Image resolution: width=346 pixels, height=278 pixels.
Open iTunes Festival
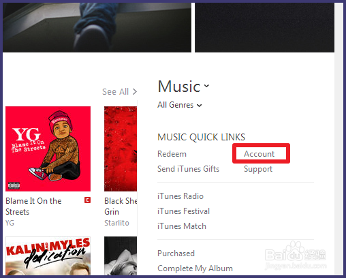[183, 211]
